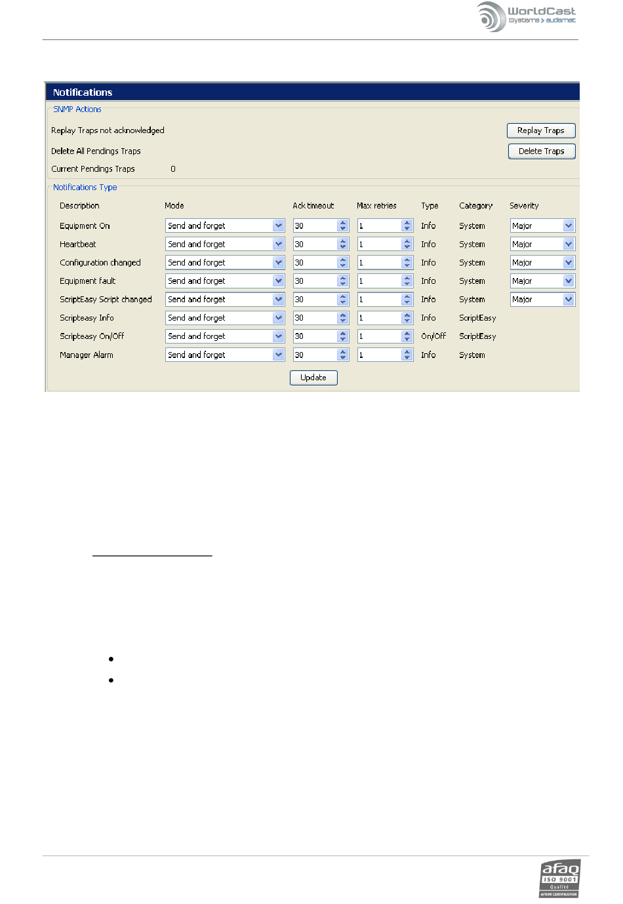The width and height of the screenshot is (623, 904).
Task: Click Max retries spinner for Scripteasy On/Off
Action: tap(407, 336)
